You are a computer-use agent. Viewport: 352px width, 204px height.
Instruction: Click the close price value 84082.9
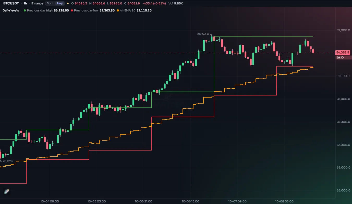pos(134,3)
